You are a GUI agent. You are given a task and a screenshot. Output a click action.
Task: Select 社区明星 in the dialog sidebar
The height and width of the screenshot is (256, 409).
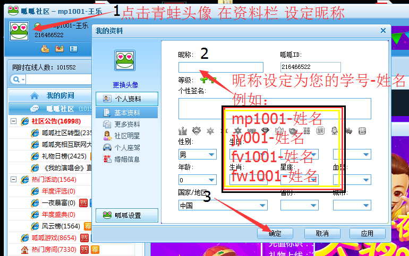click(x=127, y=136)
